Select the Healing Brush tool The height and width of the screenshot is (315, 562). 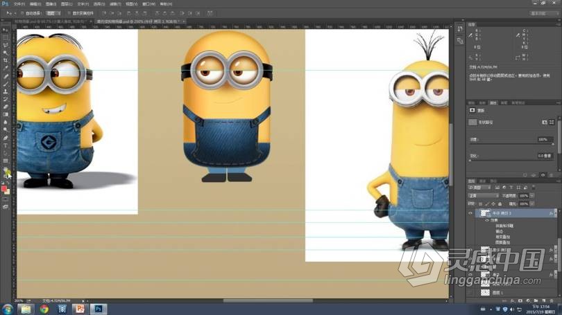tap(6, 76)
